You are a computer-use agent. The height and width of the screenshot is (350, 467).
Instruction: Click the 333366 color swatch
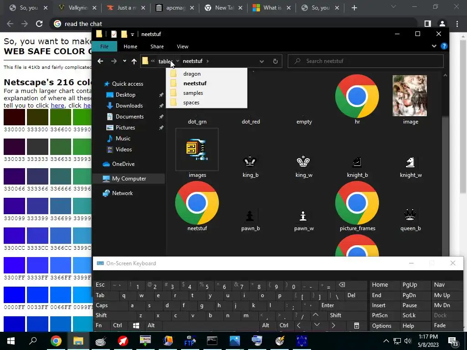click(x=37, y=176)
